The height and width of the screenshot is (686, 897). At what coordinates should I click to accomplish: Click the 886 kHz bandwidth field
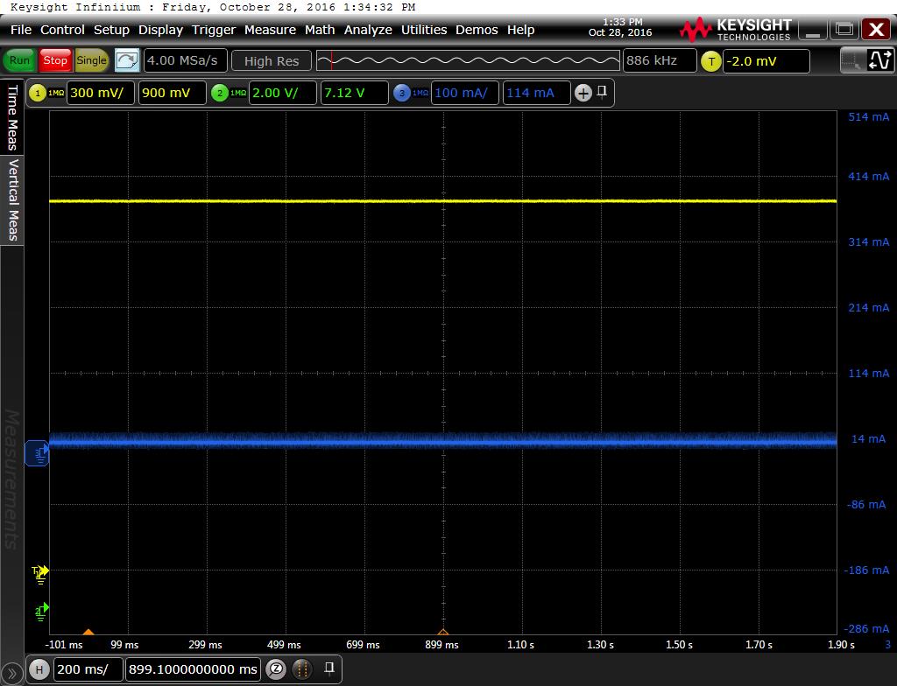[660, 60]
